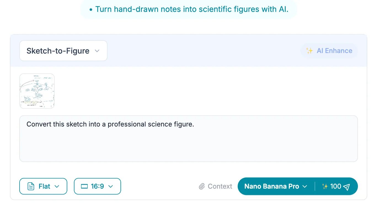375x211 pixels.
Task: Expand the chevron next to 16:9
Action: pos(111,186)
